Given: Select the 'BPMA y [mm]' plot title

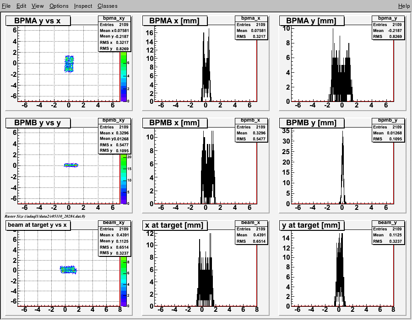Looking at the screenshot, I should [312, 21].
